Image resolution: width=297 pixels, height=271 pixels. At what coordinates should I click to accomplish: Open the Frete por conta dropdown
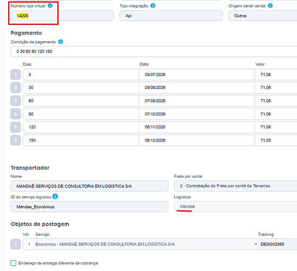pos(235,186)
